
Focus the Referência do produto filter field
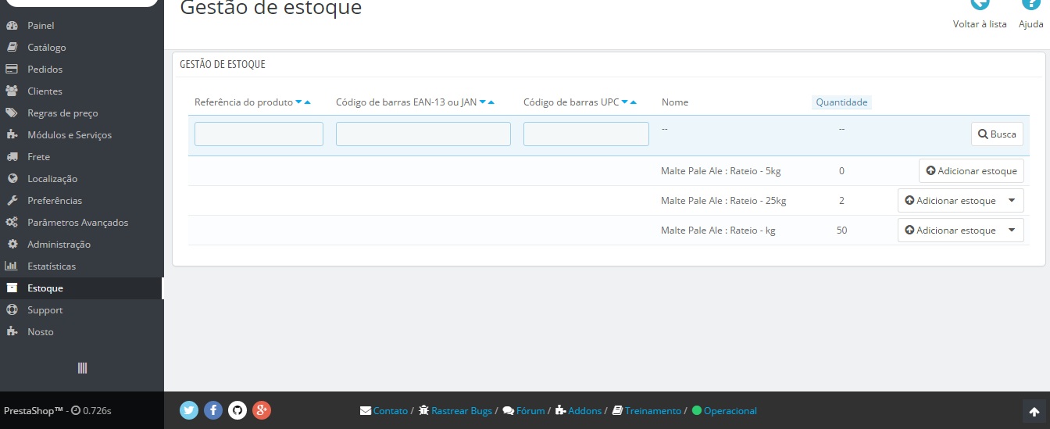click(x=259, y=134)
